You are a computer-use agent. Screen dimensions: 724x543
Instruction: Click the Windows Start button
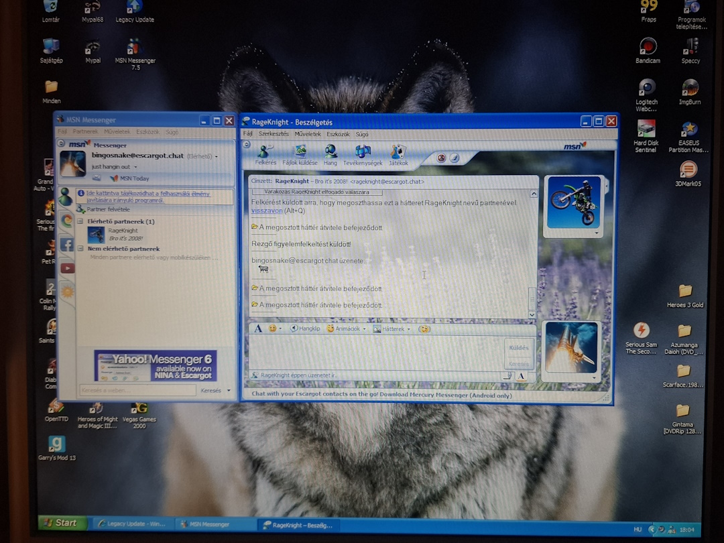click(x=63, y=523)
